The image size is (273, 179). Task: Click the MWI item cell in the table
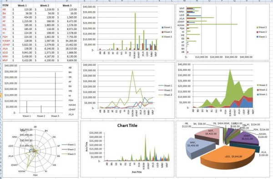[6, 56]
